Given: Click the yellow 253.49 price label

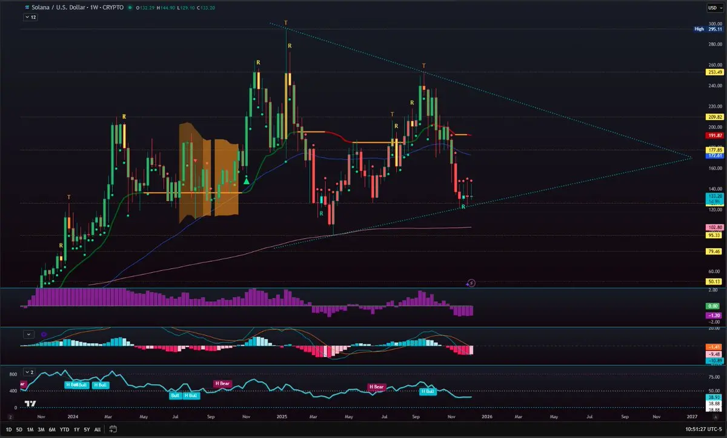Looking at the screenshot, I should 715,72.
